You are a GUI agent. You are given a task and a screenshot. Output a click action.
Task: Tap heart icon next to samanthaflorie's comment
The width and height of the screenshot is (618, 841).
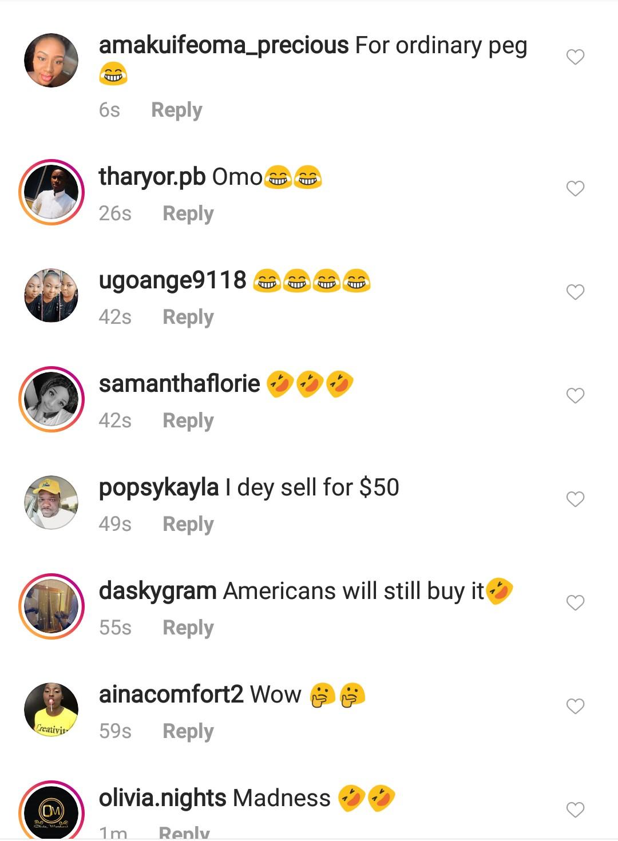point(575,396)
